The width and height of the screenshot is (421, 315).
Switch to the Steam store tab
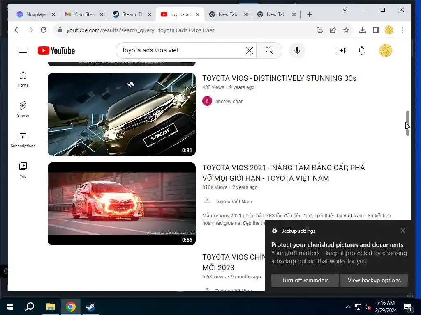[132, 14]
